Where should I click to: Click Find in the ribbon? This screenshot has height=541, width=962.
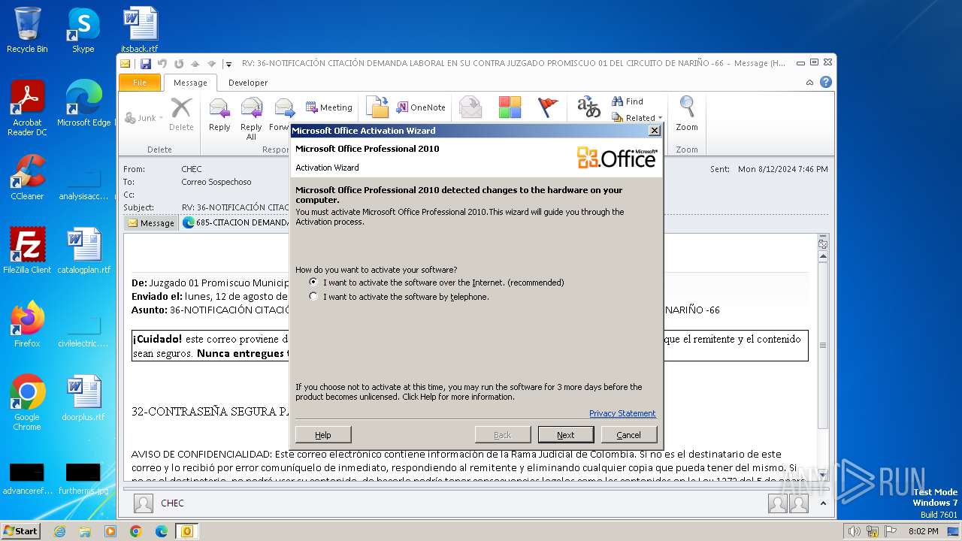pos(628,101)
